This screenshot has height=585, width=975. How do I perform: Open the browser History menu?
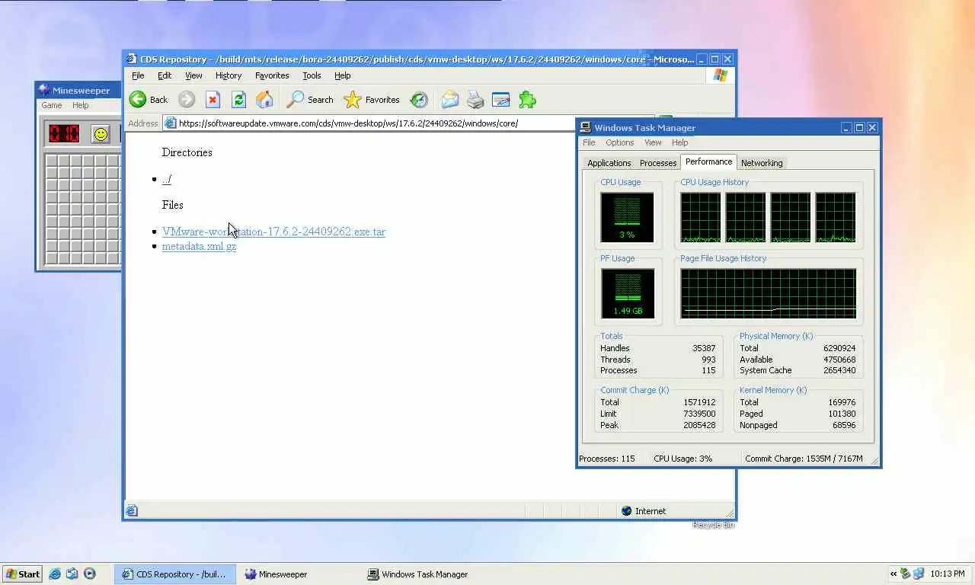tap(229, 75)
